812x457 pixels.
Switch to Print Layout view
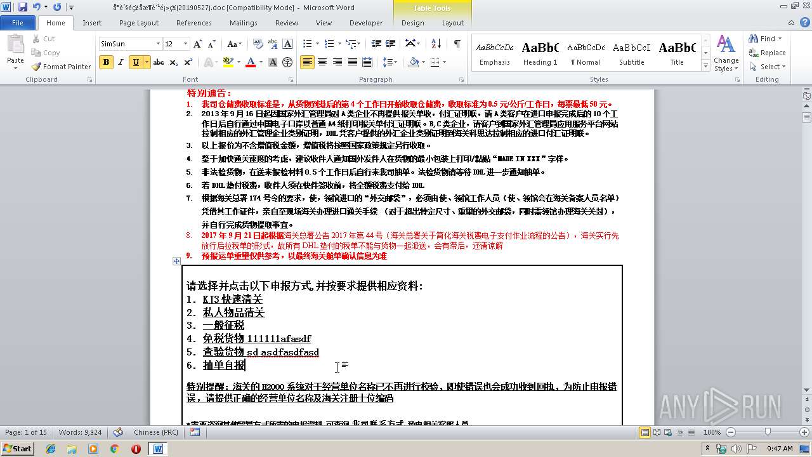coord(645,432)
